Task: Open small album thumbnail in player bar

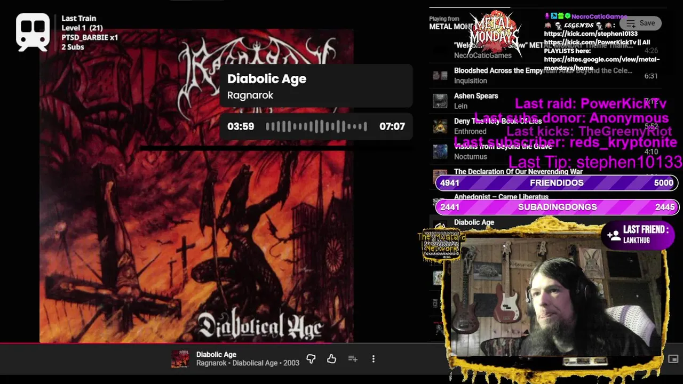Action: pos(180,359)
